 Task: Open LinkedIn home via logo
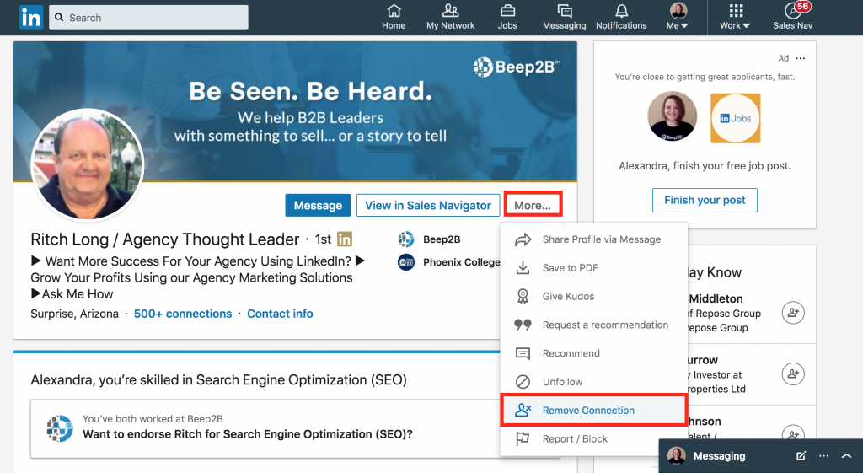tap(30, 18)
